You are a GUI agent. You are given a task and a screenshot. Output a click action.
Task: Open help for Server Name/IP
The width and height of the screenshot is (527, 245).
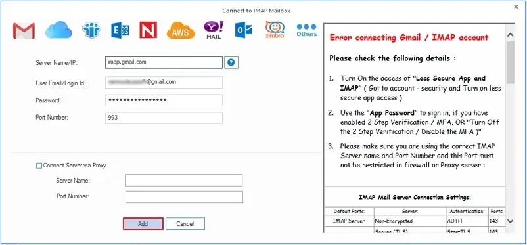tap(231, 62)
